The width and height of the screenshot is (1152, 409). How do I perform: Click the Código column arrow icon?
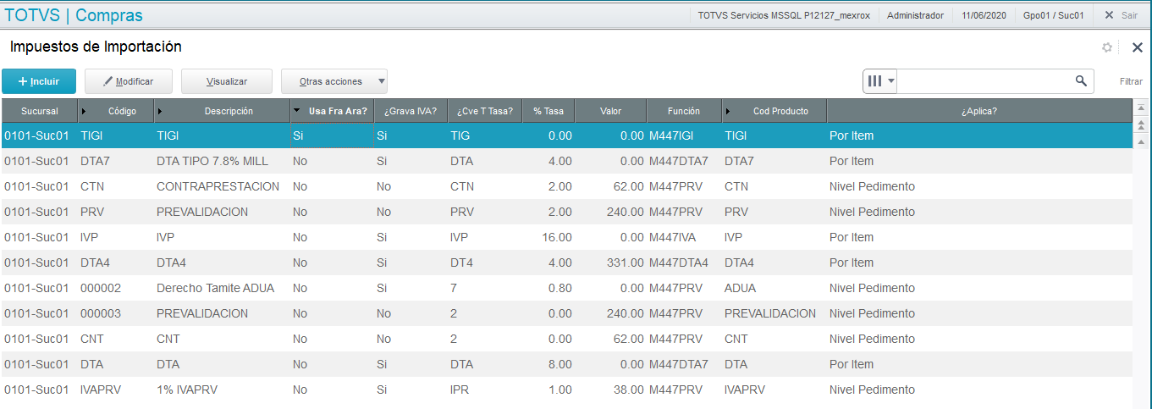83,111
